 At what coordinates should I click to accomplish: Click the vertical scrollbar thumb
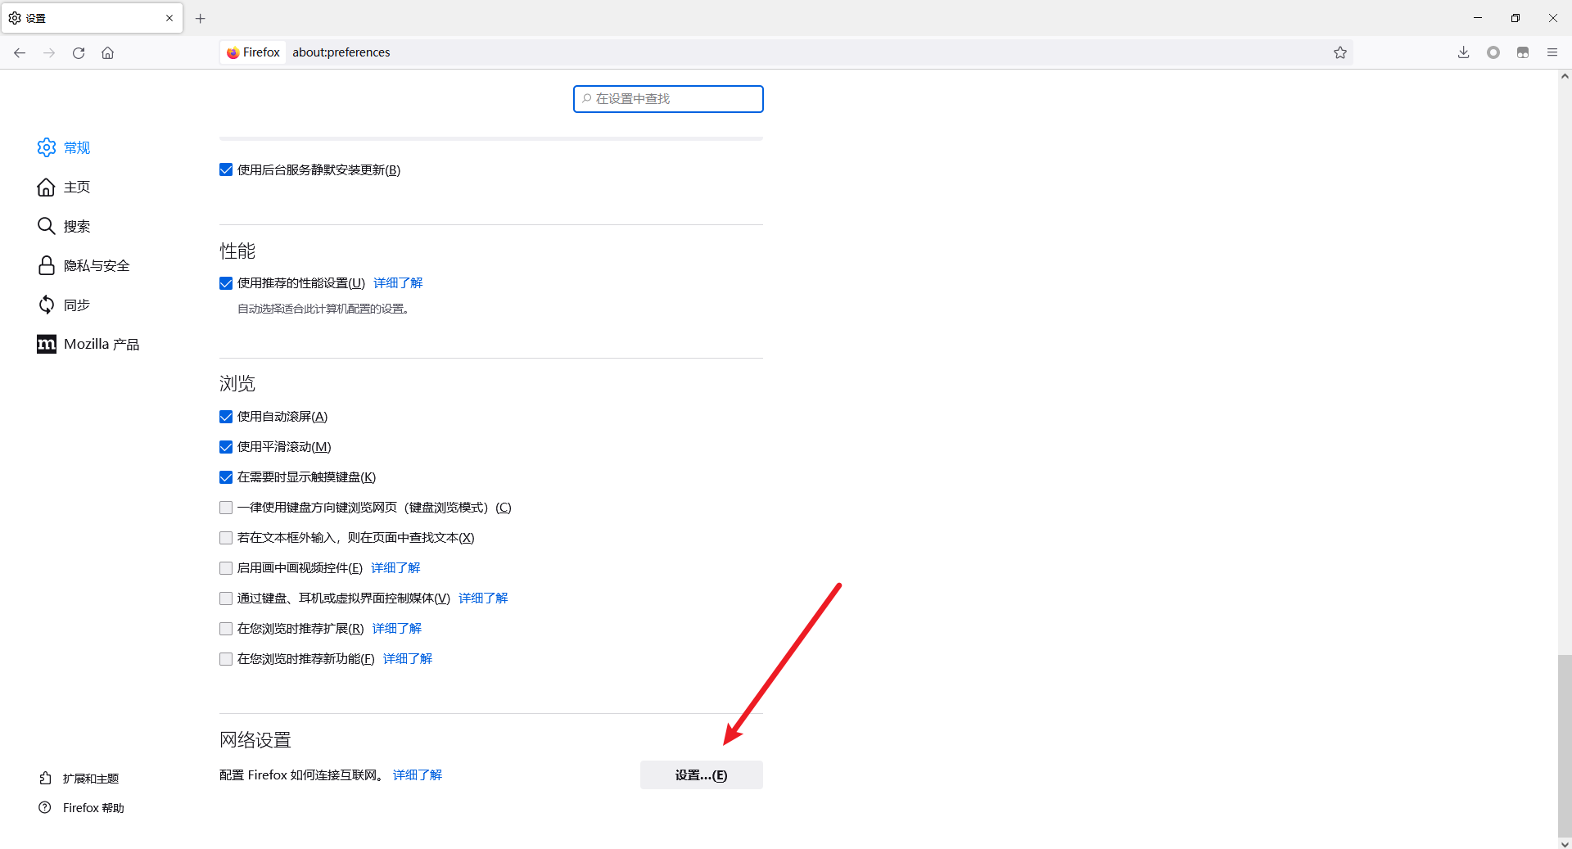1565,745
